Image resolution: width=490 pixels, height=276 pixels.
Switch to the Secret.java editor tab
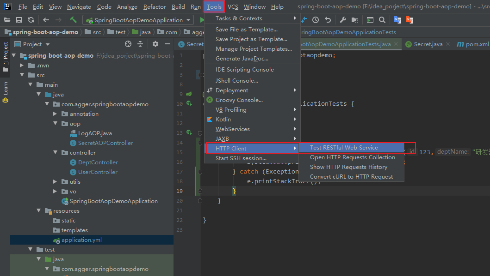pos(428,44)
